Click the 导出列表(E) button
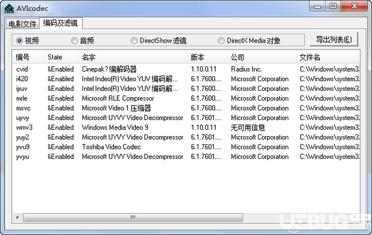 334,40
